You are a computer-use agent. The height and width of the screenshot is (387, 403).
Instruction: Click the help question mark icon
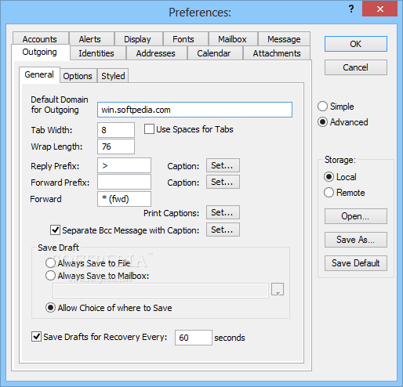click(351, 9)
